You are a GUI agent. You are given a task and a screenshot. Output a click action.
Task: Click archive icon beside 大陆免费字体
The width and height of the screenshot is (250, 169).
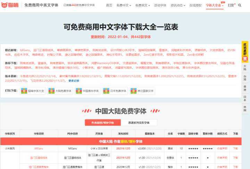point(51,91)
